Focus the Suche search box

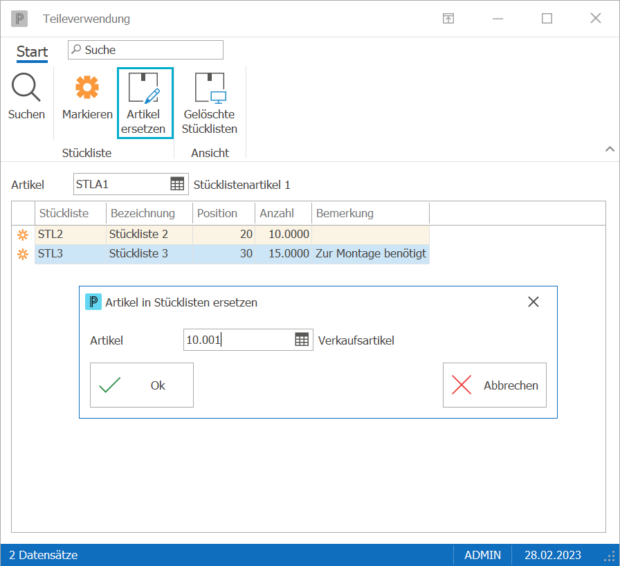[145, 50]
